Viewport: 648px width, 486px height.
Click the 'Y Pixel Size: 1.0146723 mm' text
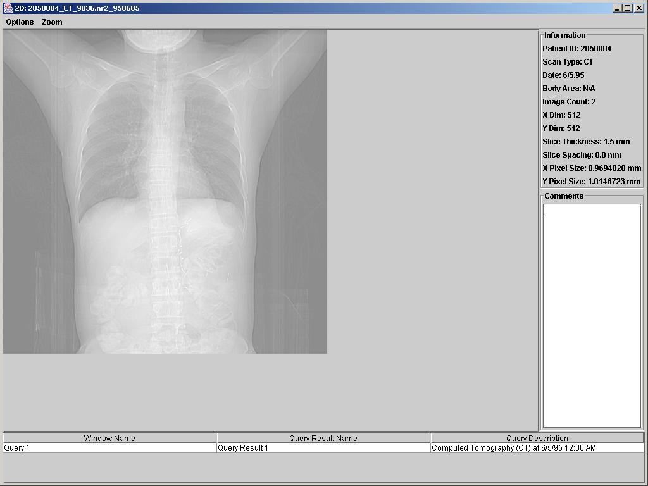[x=592, y=182]
